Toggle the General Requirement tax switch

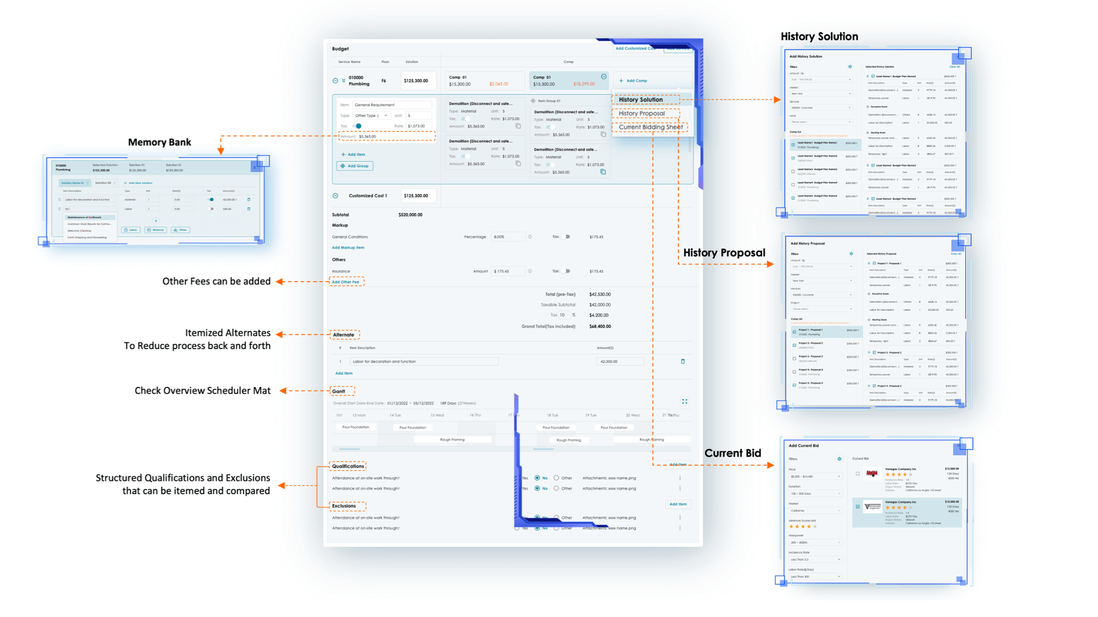tap(358, 126)
